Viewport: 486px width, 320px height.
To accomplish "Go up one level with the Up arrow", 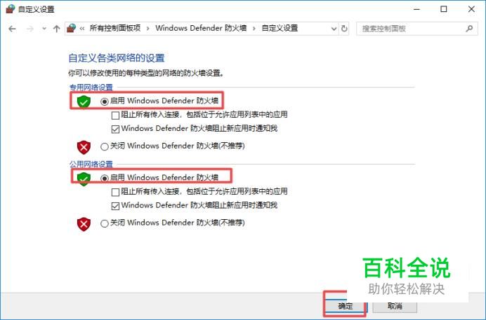I will (56, 29).
